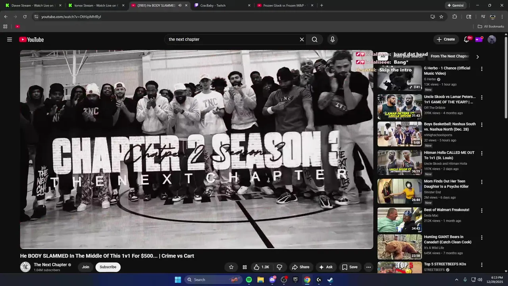The height and width of the screenshot is (286, 508).
Task: Open the Chrome three-dot menu
Action: pos(502,17)
